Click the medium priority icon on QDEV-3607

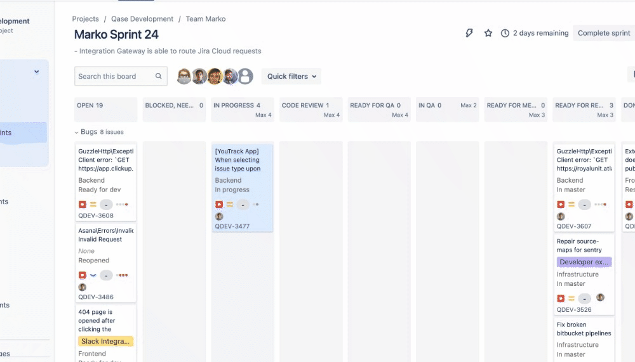[x=571, y=204]
